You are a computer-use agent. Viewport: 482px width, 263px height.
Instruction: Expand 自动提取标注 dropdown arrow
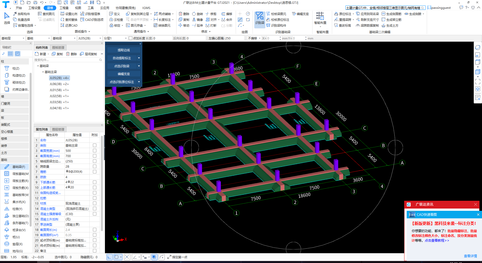(x=139, y=58)
